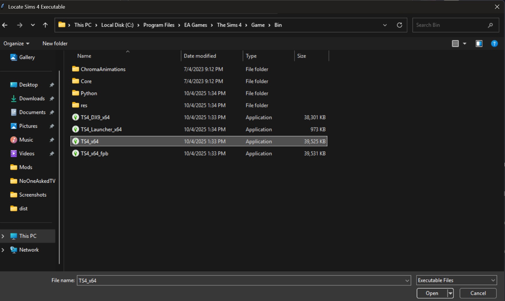Viewport: 505px width, 301px height.
Task: Open the Organize menu
Action: coord(16,44)
